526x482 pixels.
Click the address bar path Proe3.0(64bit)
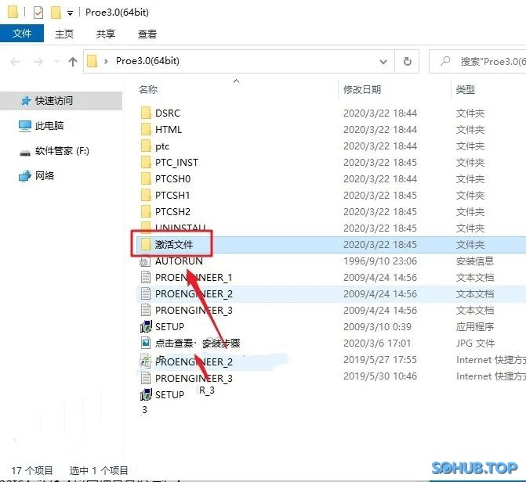tap(147, 61)
